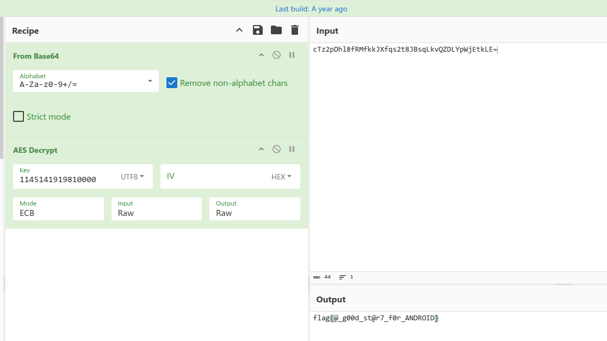Click the IV input field
Image resolution: width=607 pixels, height=341 pixels.
coord(215,177)
